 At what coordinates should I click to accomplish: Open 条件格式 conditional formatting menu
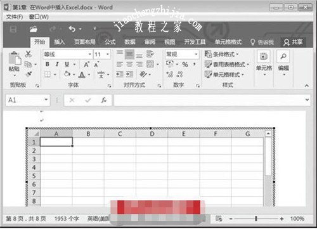[221, 54]
